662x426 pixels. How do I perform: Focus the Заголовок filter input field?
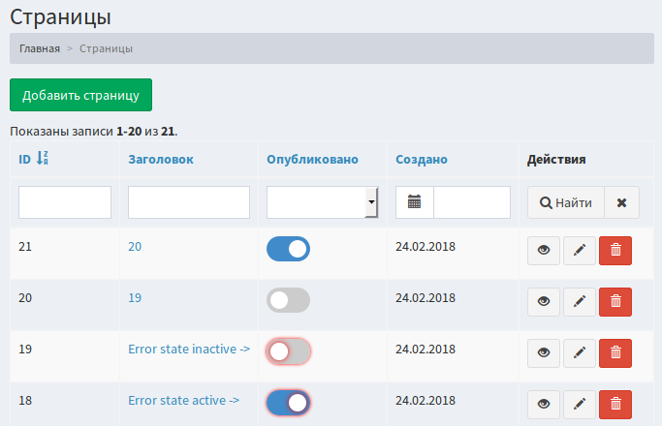(189, 202)
